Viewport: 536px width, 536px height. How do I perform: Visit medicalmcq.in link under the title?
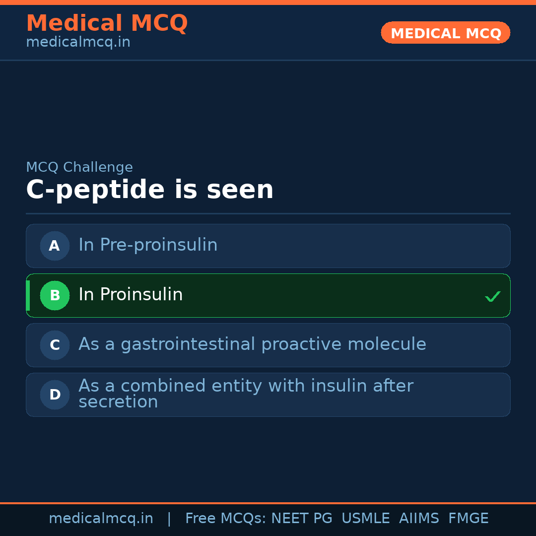point(78,43)
